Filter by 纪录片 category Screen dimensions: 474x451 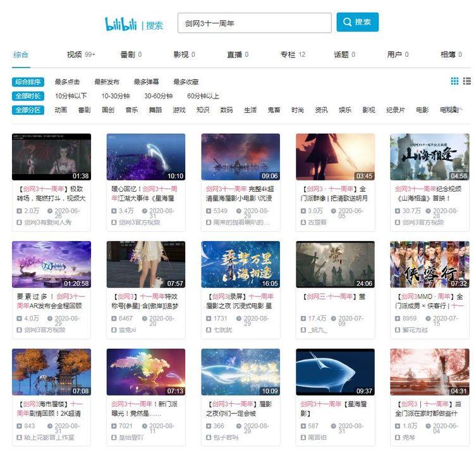coord(396,110)
